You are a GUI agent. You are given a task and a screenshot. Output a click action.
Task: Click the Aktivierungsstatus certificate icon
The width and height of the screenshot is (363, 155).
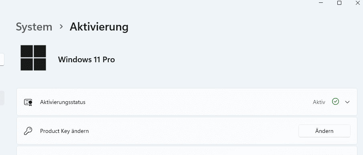(28, 102)
